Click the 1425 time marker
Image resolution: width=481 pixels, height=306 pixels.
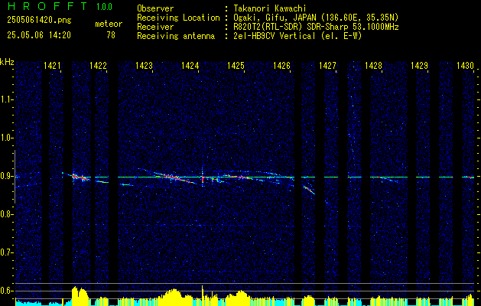point(236,65)
